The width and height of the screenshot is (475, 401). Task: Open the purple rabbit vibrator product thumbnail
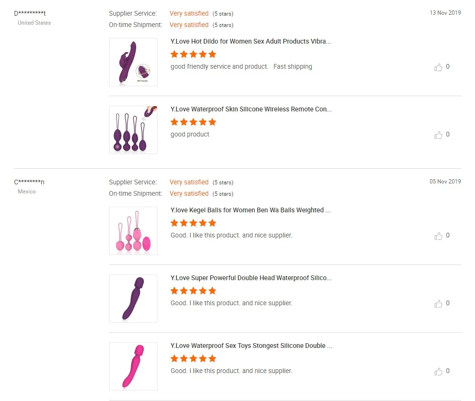133,62
